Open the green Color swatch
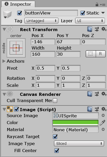 (x=75, y=123)
